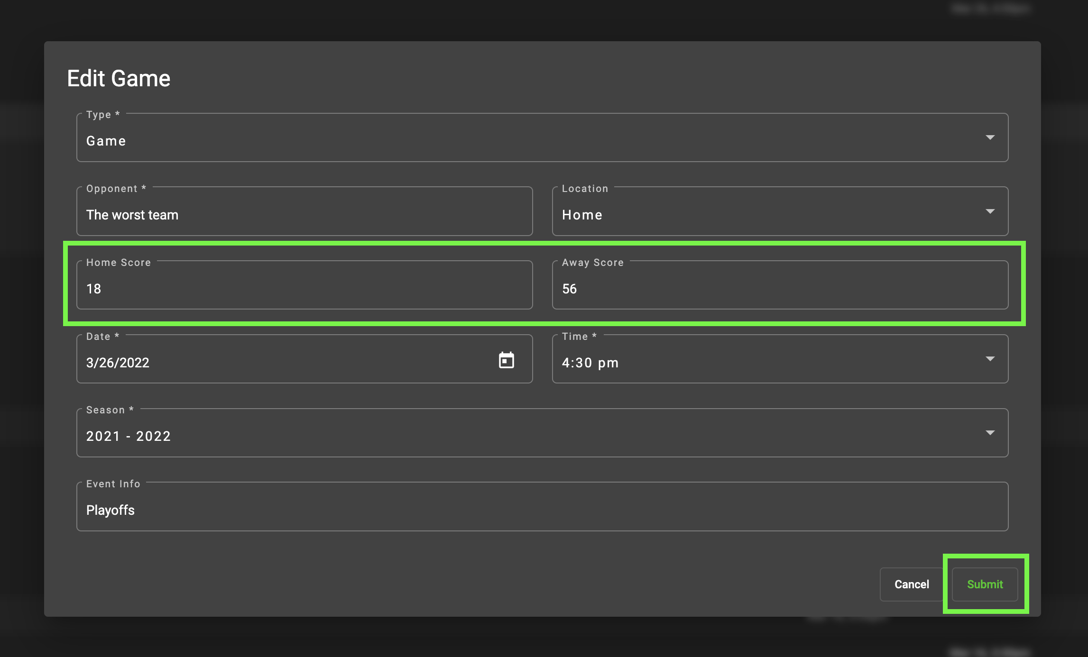Click the Edit Game dialog title
The height and width of the screenshot is (657, 1088).
click(x=119, y=78)
